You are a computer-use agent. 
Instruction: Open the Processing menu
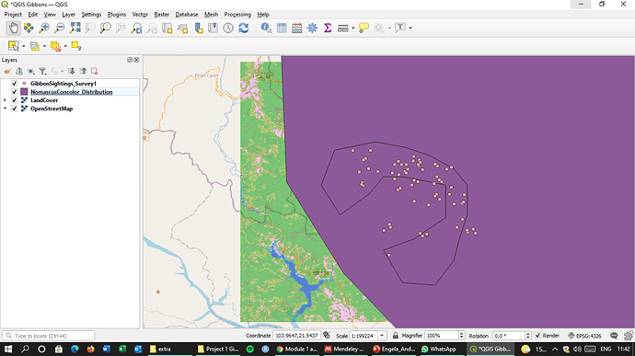[x=237, y=14]
